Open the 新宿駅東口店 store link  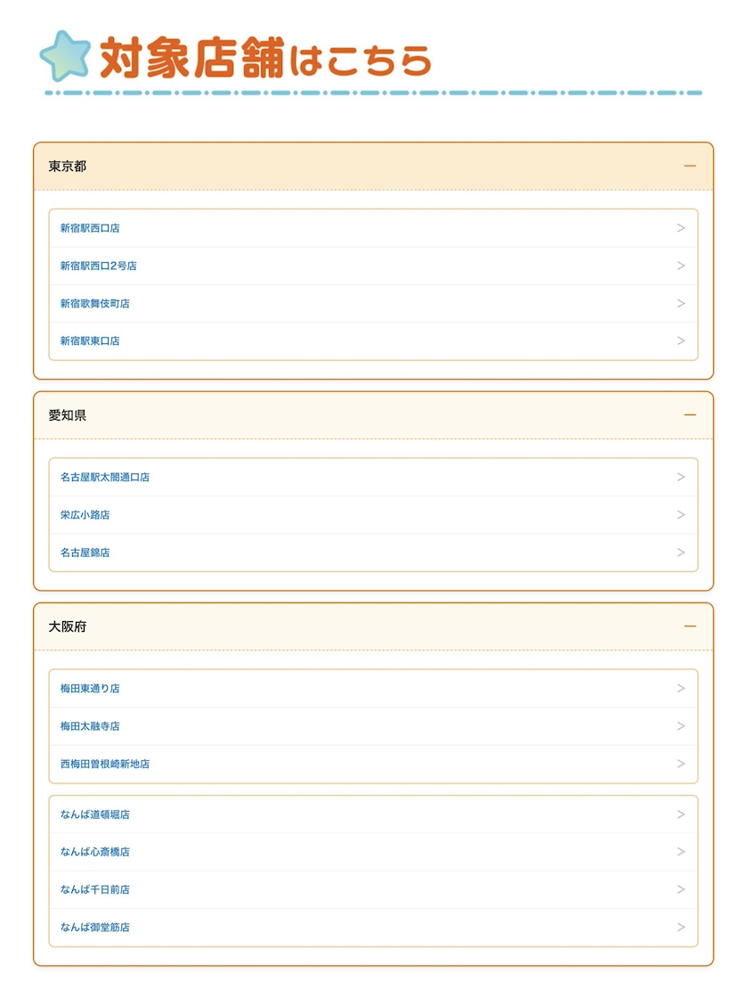pyautogui.click(x=90, y=341)
